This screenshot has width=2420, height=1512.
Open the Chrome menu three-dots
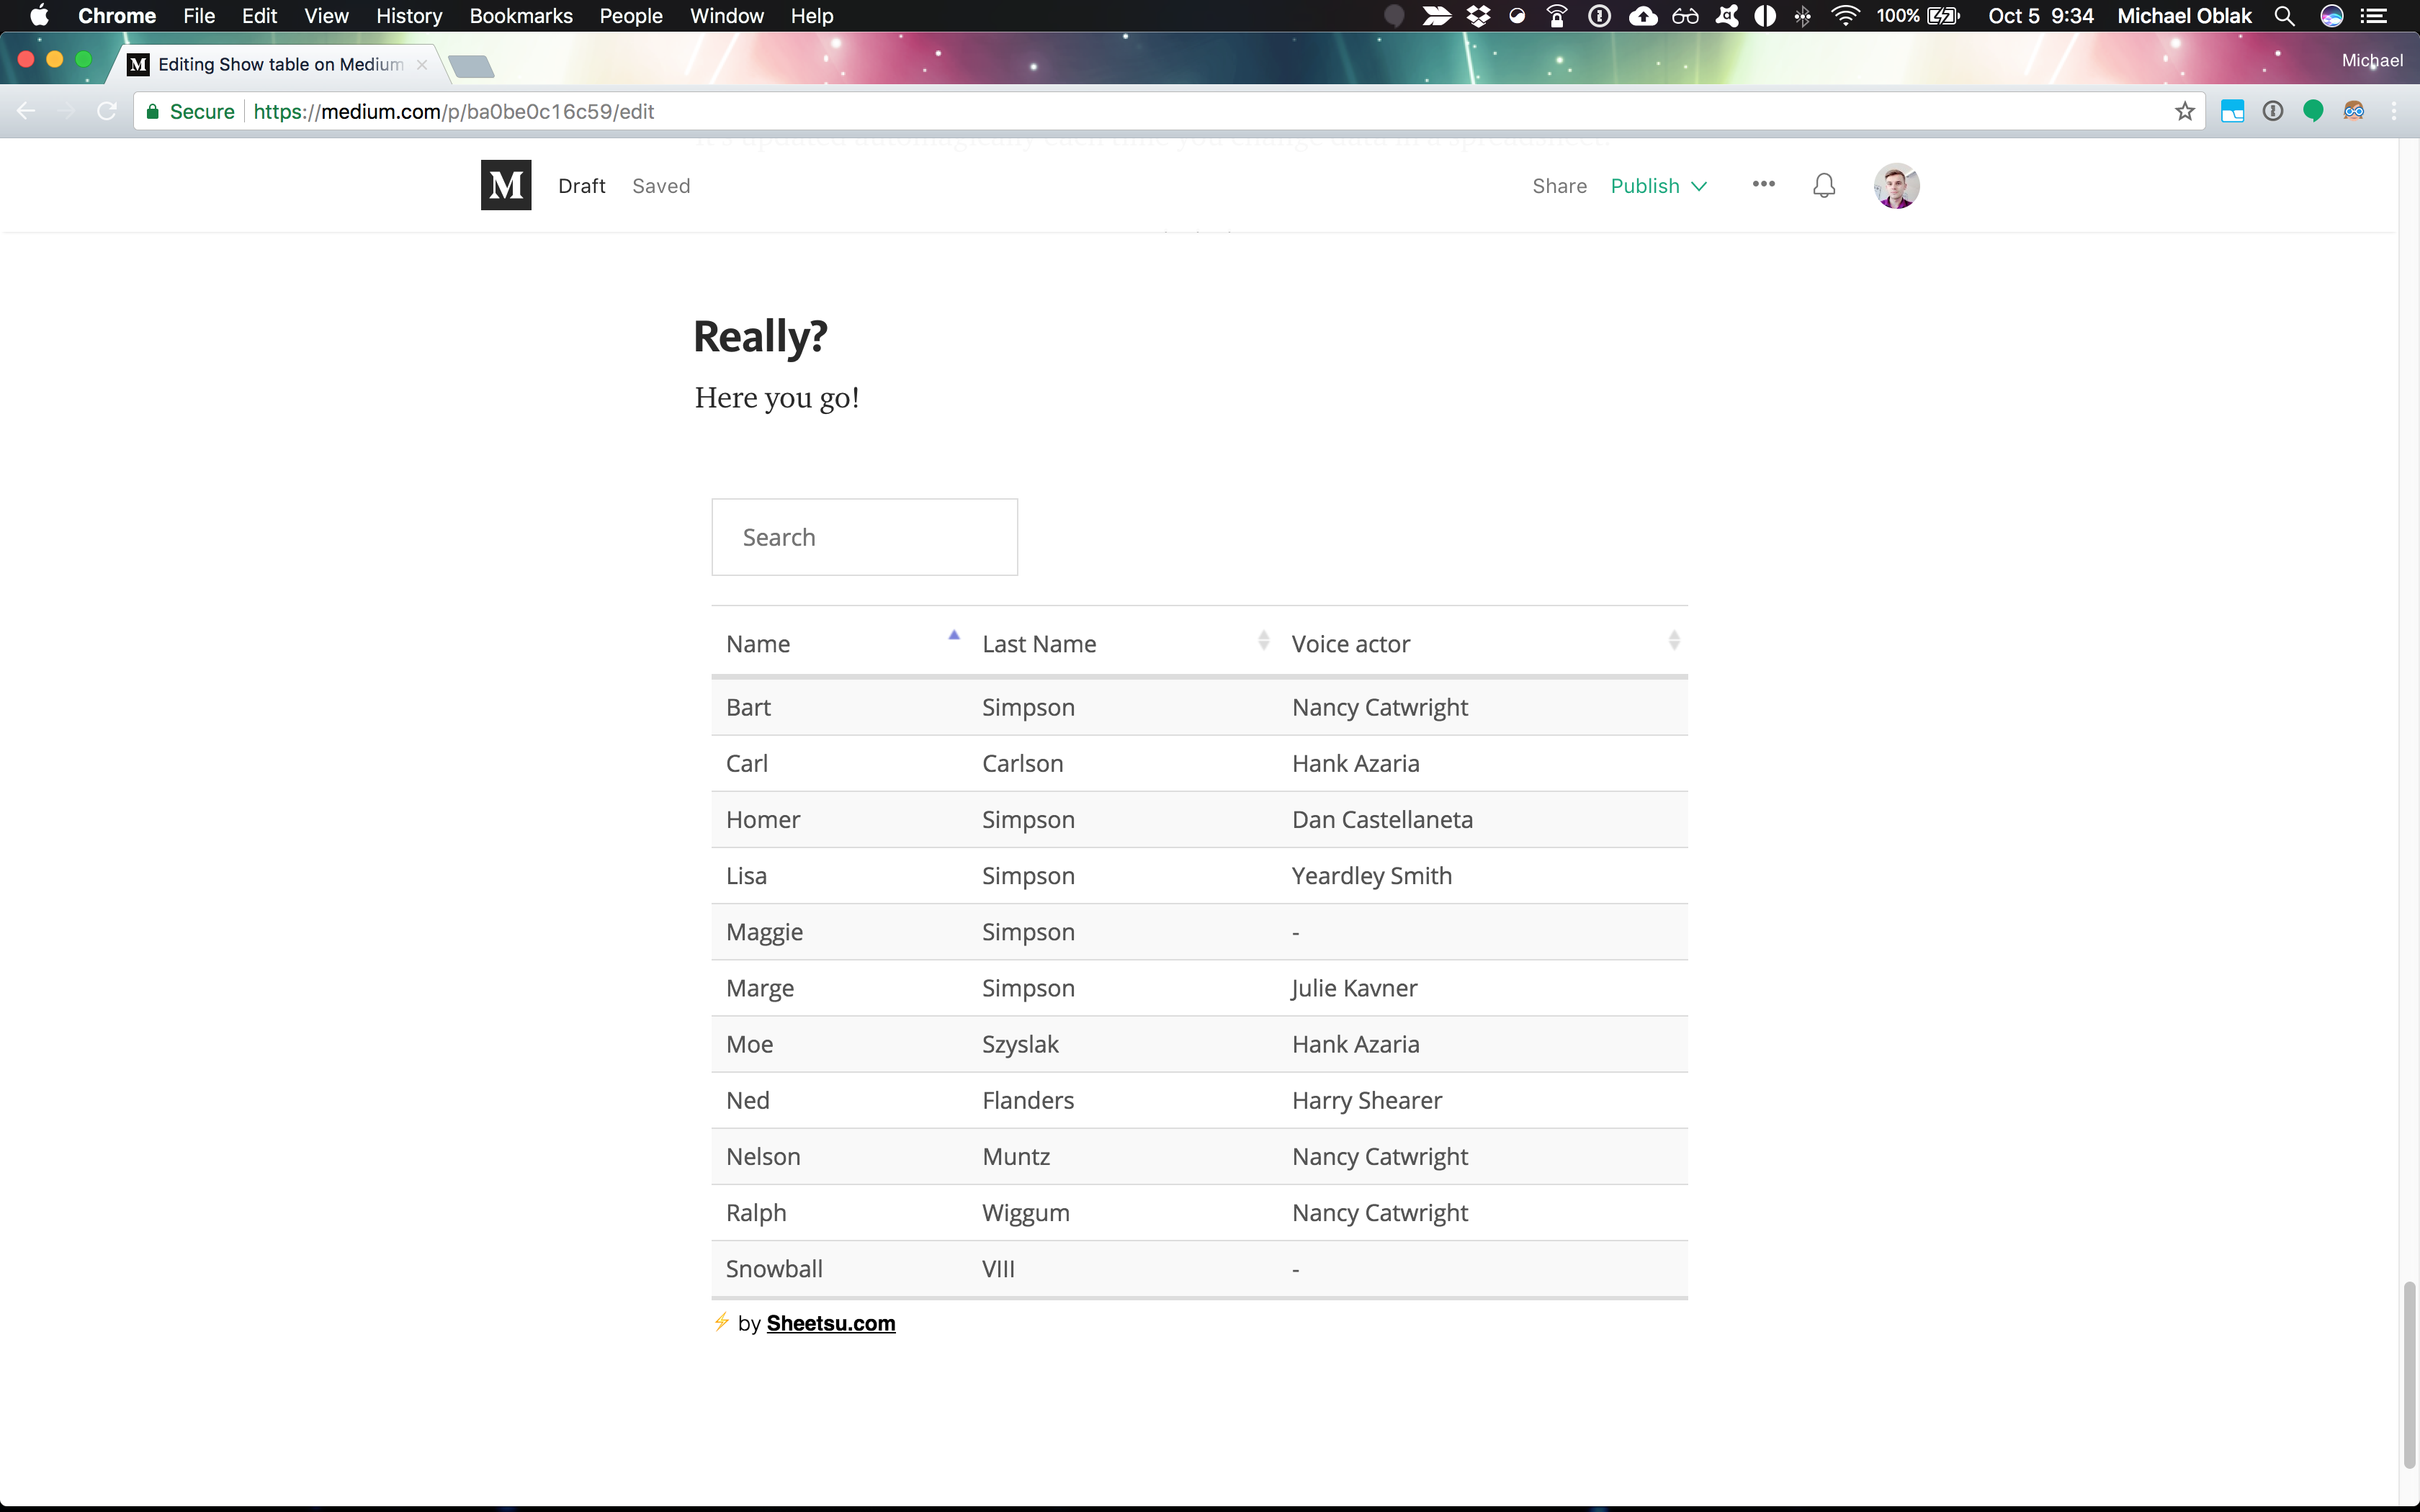tap(2394, 111)
